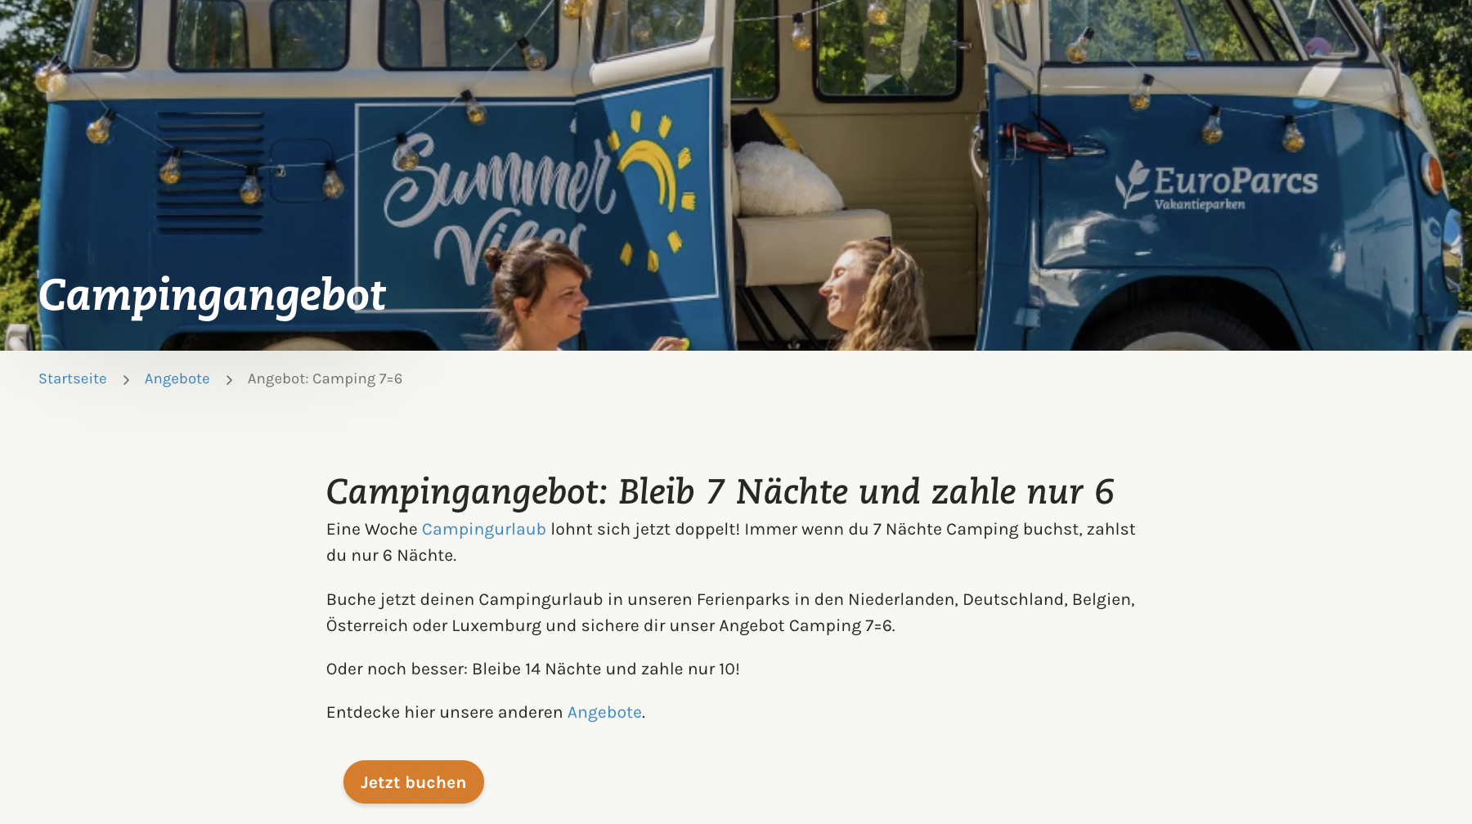The height and width of the screenshot is (824, 1472).
Task: Click the white Campingangebot hero title
Action: point(212,295)
